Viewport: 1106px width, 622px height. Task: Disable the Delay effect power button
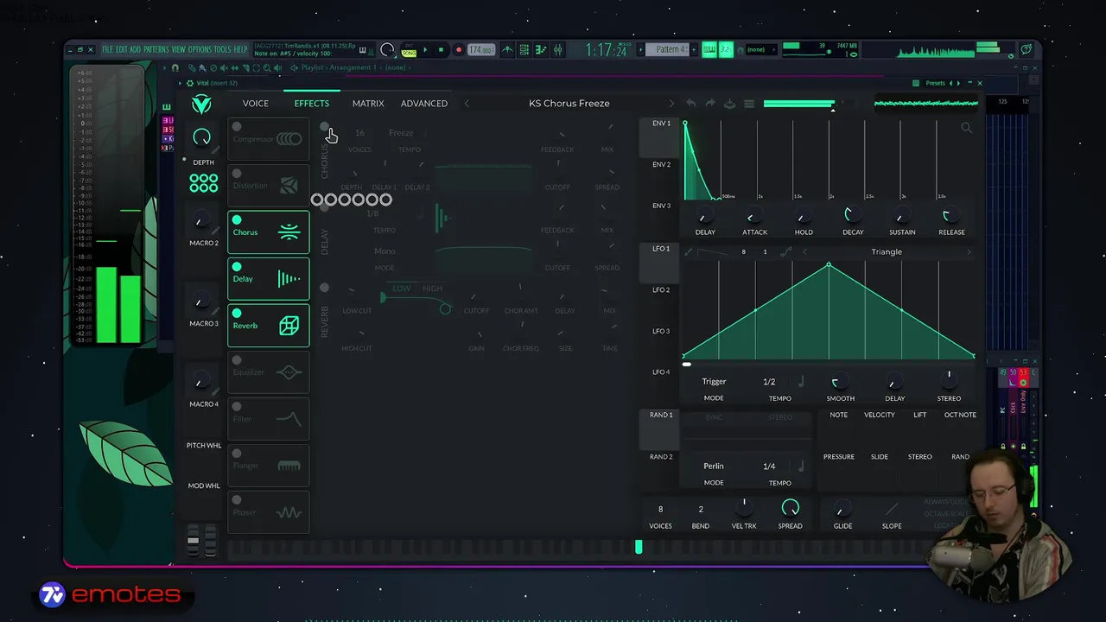[237, 267]
